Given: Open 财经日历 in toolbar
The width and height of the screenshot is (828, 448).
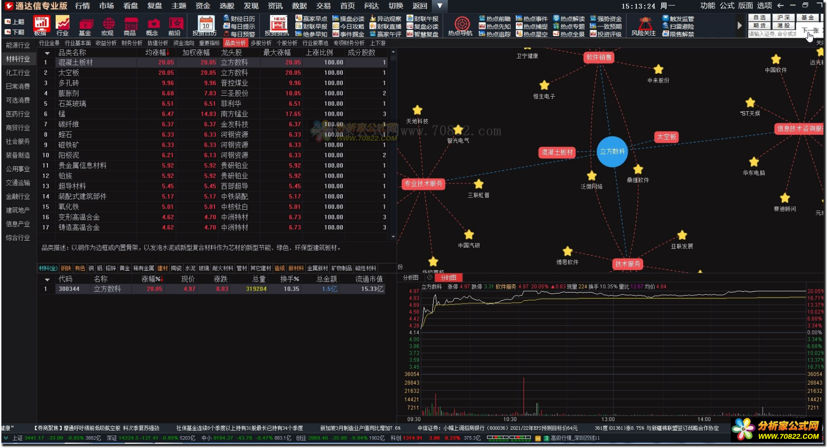Looking at the screenshot, I should pyautogui.click(x=239, y=19).
